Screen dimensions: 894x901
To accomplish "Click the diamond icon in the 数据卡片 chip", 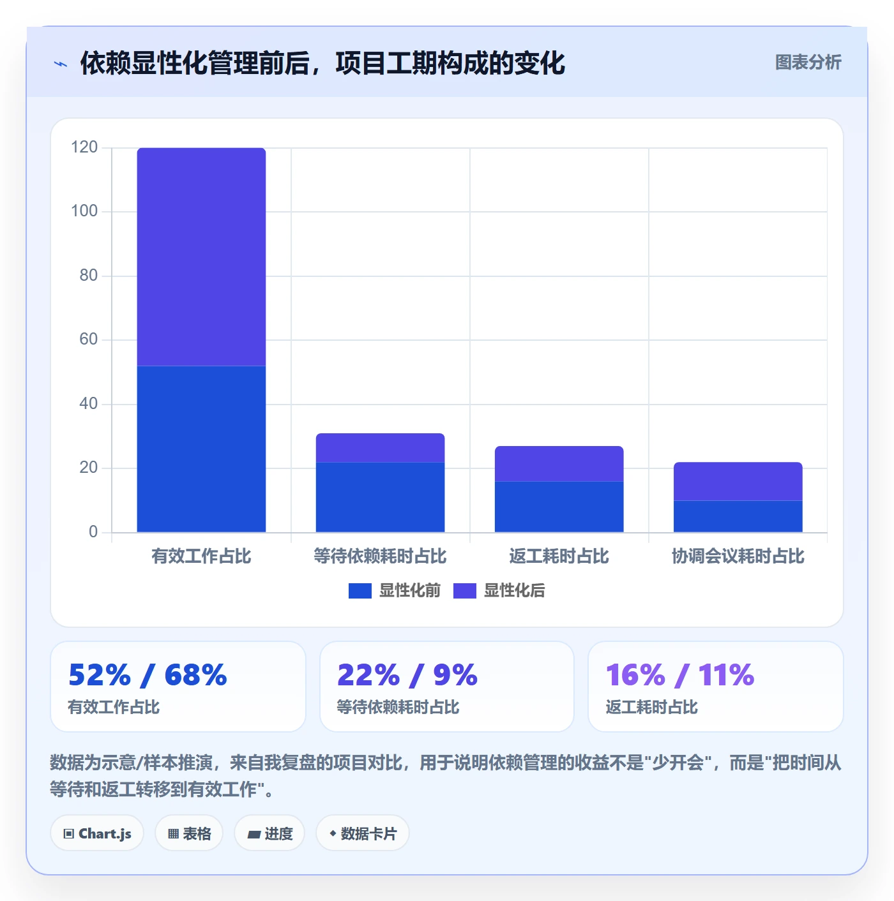I will (333, 833).
